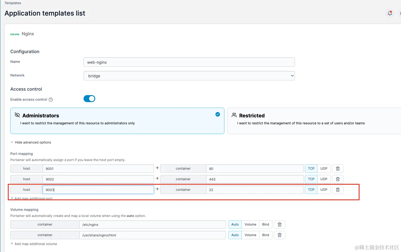Remove the /etc/nginx volume mapping
The height and width of the screenshot is (252, 401).
tap(280, 224)
